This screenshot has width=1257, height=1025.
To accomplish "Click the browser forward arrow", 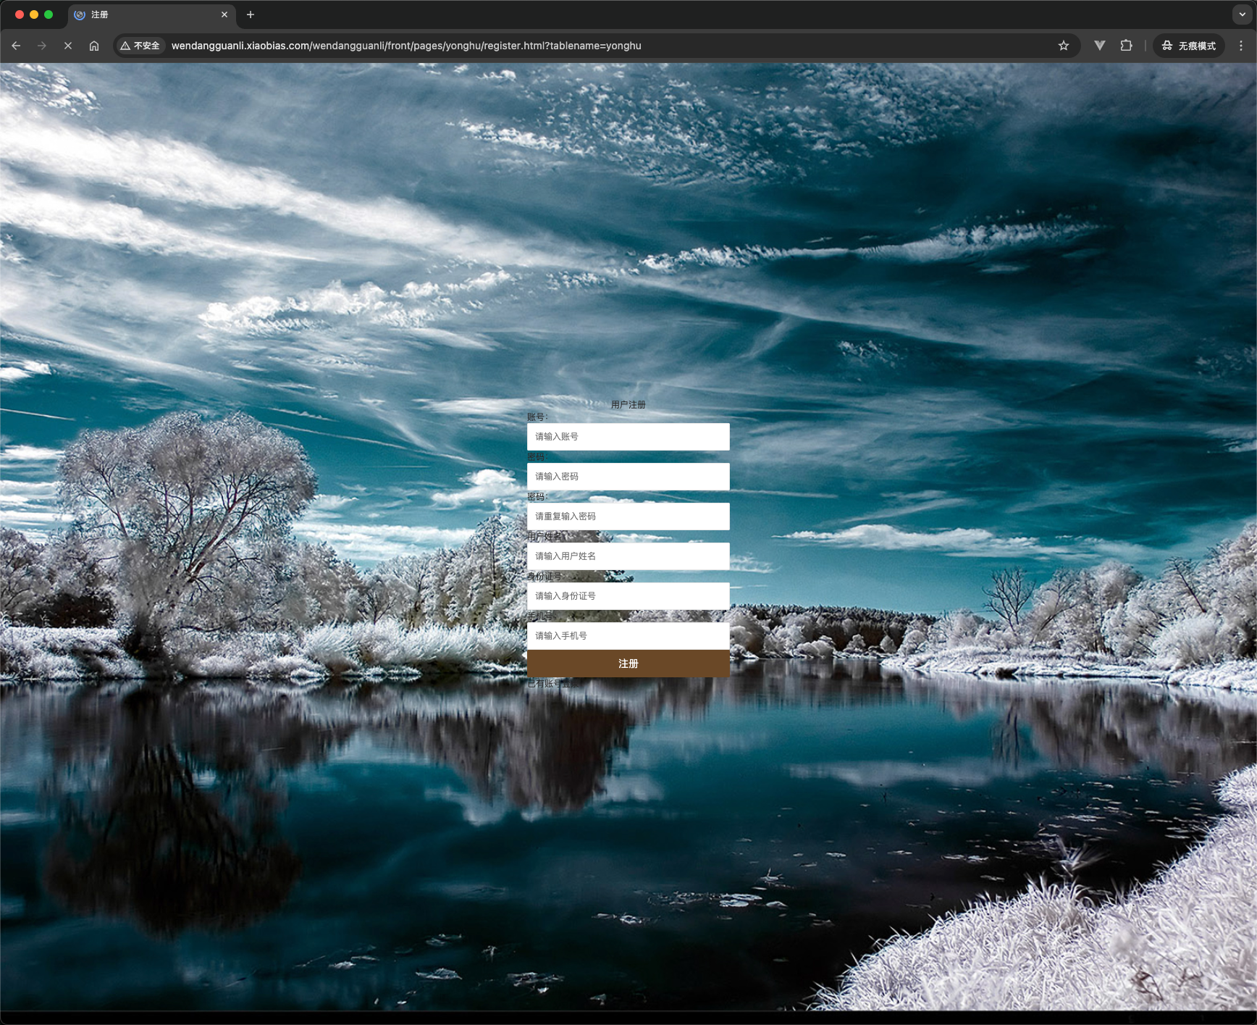I will [42, 46].
